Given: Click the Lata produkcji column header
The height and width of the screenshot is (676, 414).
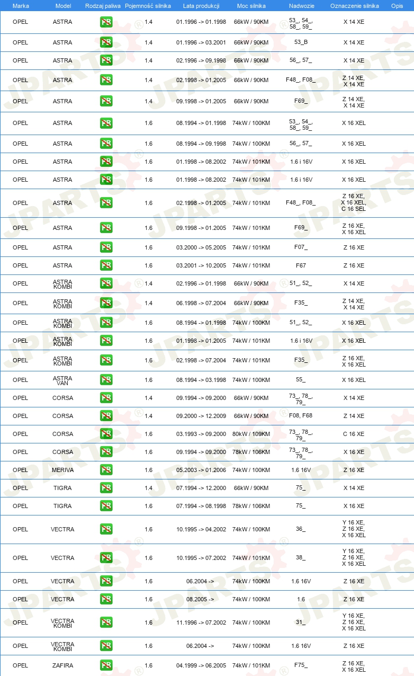Looking at the screenshot, I should [201, 6].
